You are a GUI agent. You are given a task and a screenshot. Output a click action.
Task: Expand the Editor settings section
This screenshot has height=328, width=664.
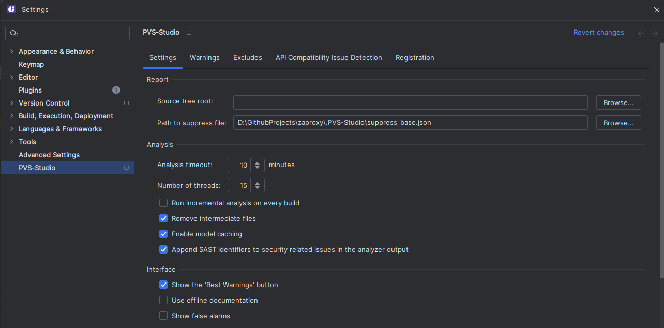[11, 77]
